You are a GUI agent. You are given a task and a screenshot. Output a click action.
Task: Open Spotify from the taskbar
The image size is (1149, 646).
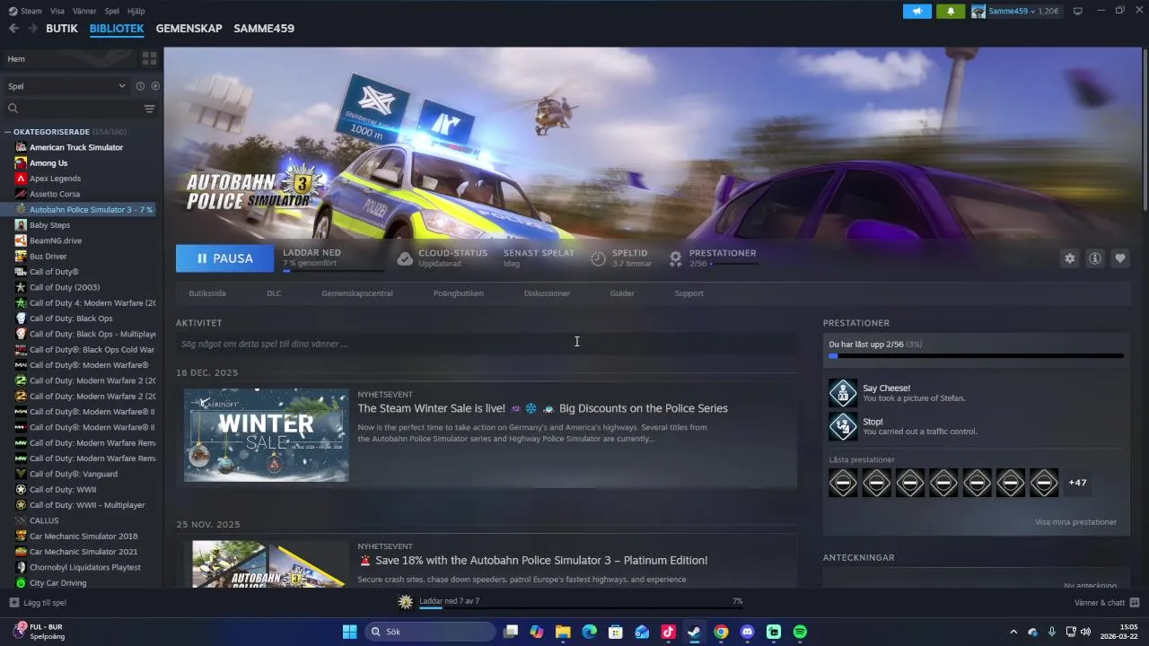[800, 632]
